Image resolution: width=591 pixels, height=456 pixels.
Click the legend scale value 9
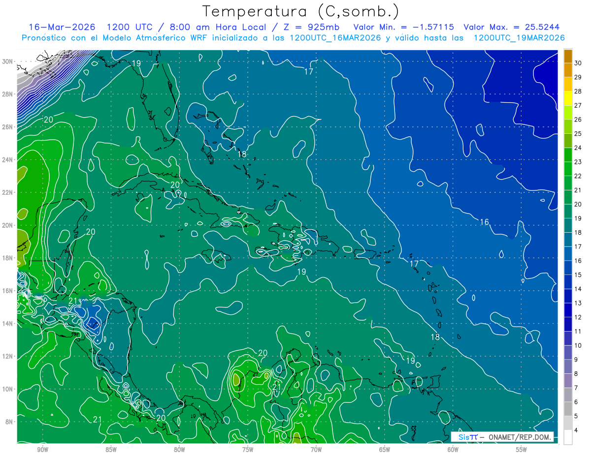tap(576, 360)
